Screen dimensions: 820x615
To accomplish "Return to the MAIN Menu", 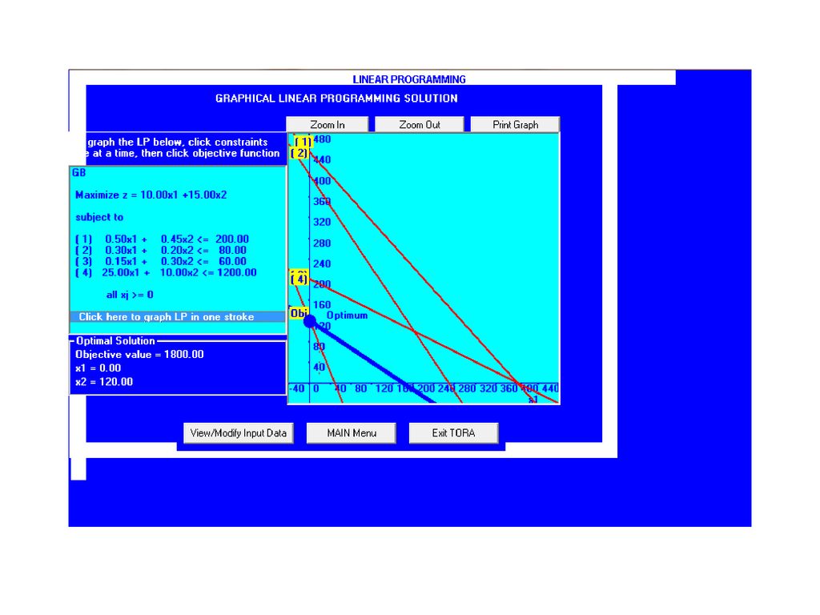I will click(x=352, y=433).
